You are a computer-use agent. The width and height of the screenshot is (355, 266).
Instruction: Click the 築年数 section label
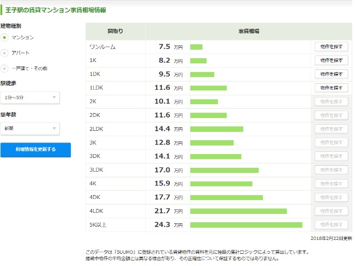[x=8, y=115]
